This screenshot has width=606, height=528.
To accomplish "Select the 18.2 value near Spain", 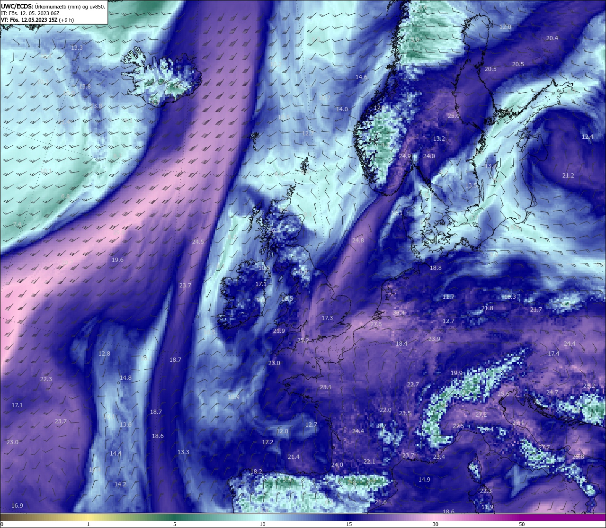I will 256,472.
